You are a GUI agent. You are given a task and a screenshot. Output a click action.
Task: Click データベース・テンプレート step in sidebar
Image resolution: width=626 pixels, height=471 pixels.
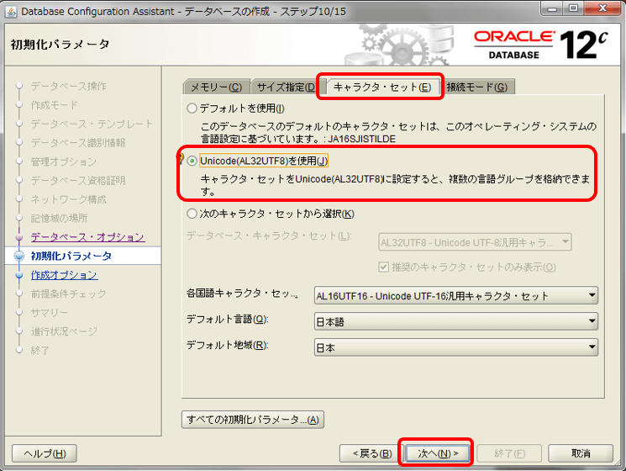[92, 124]
